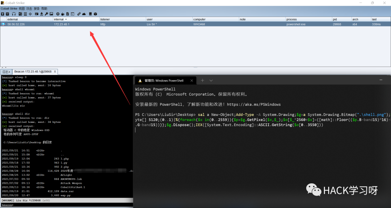Viewport: 391px width, 208px height.
Task: Open the credentials card icon
Action: coord(37,14)
